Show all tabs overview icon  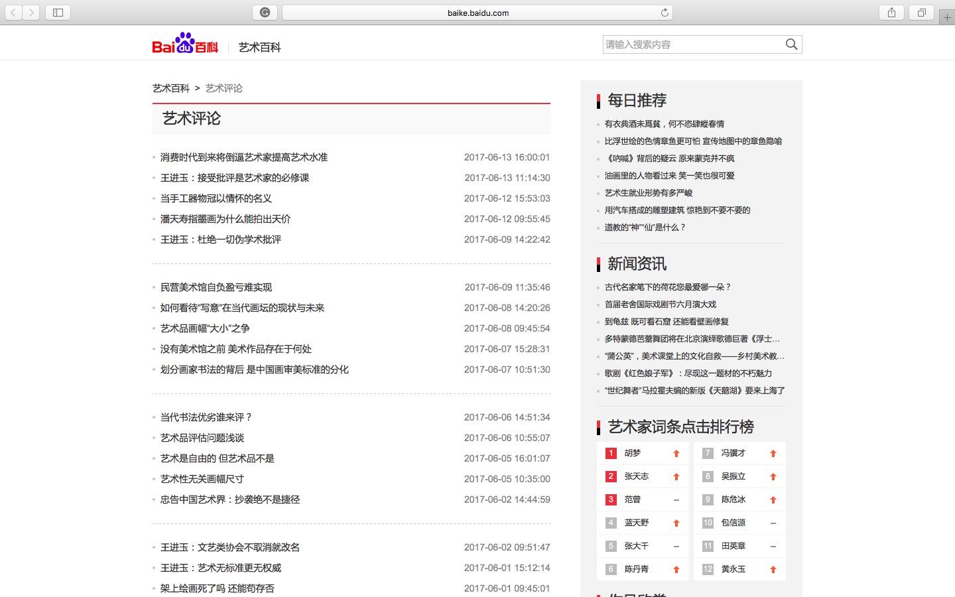921,13
